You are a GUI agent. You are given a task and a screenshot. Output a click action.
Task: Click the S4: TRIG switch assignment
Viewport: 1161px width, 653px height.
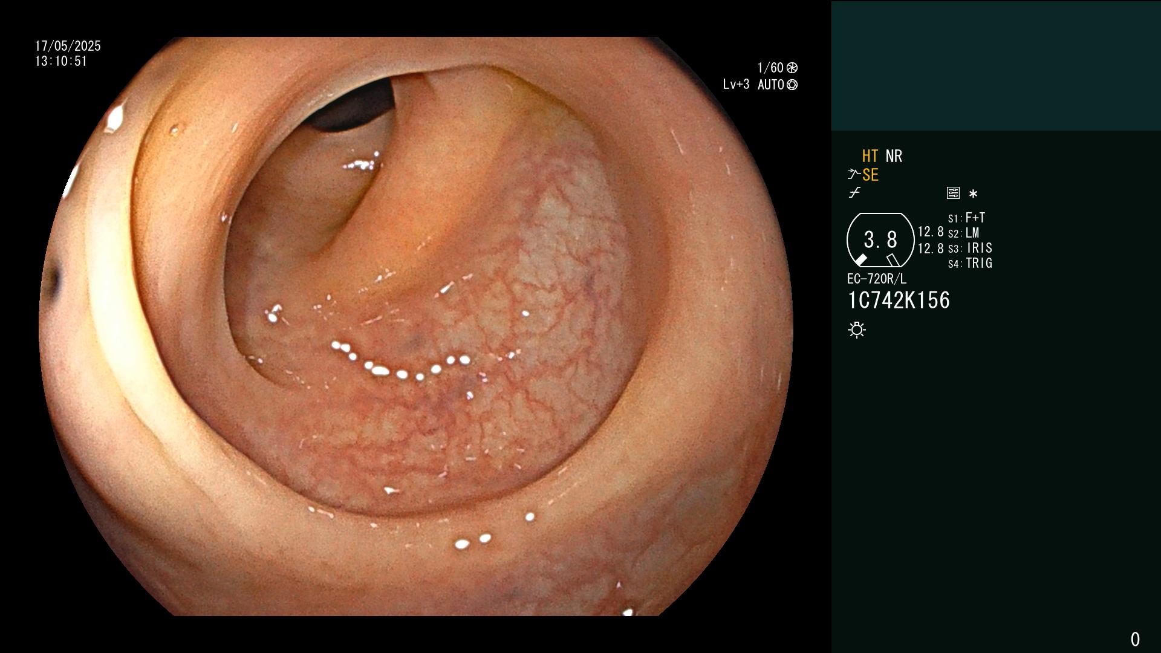[x=970, y=263]
